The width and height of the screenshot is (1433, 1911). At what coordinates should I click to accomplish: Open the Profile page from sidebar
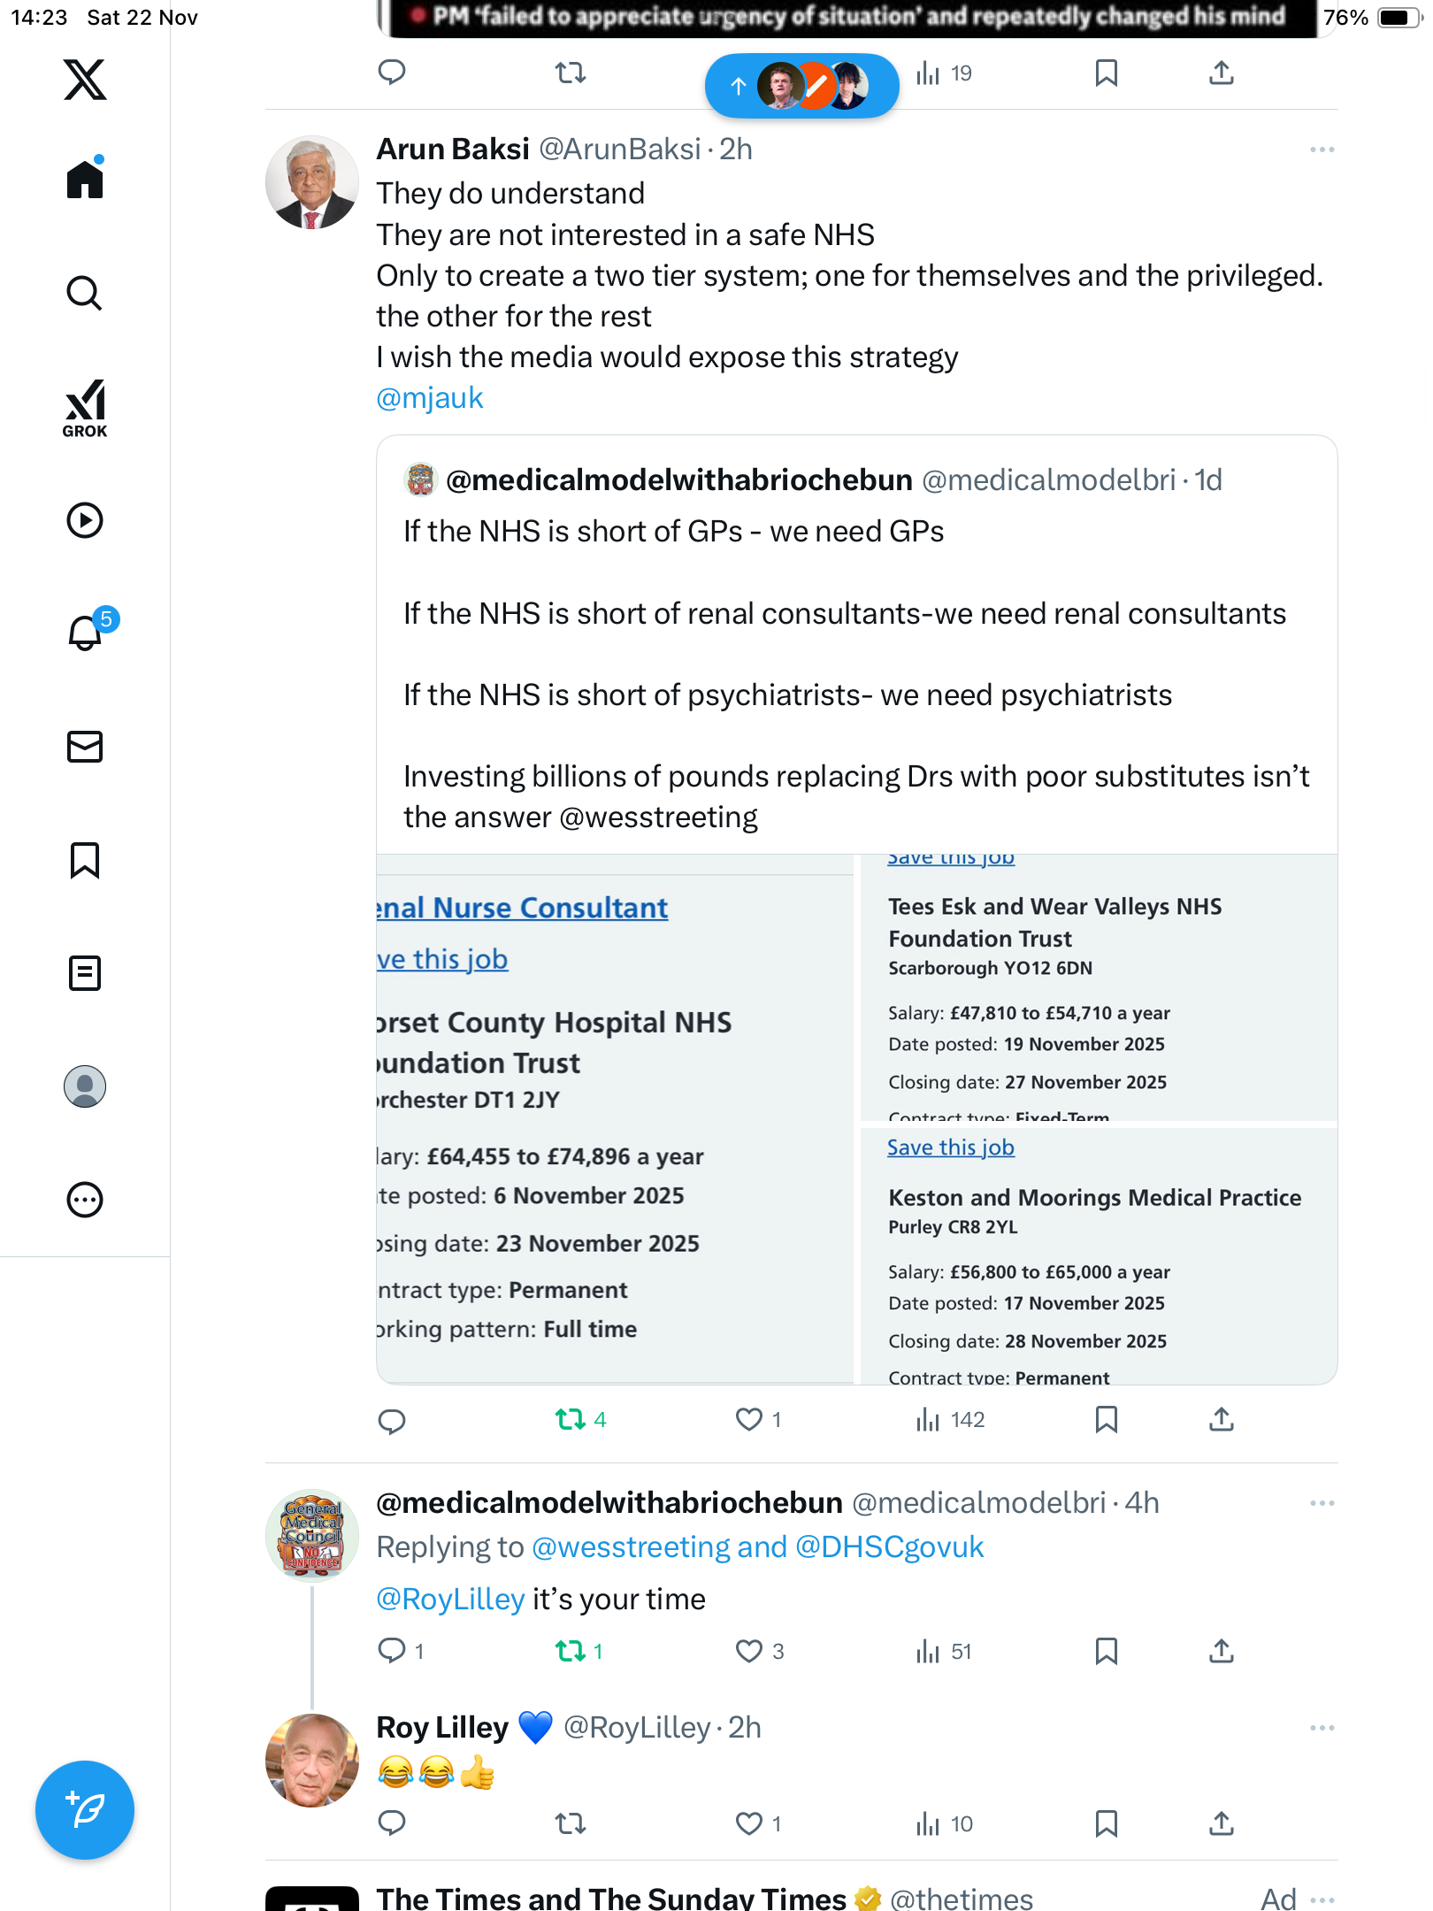click(x=85, y=1086)
